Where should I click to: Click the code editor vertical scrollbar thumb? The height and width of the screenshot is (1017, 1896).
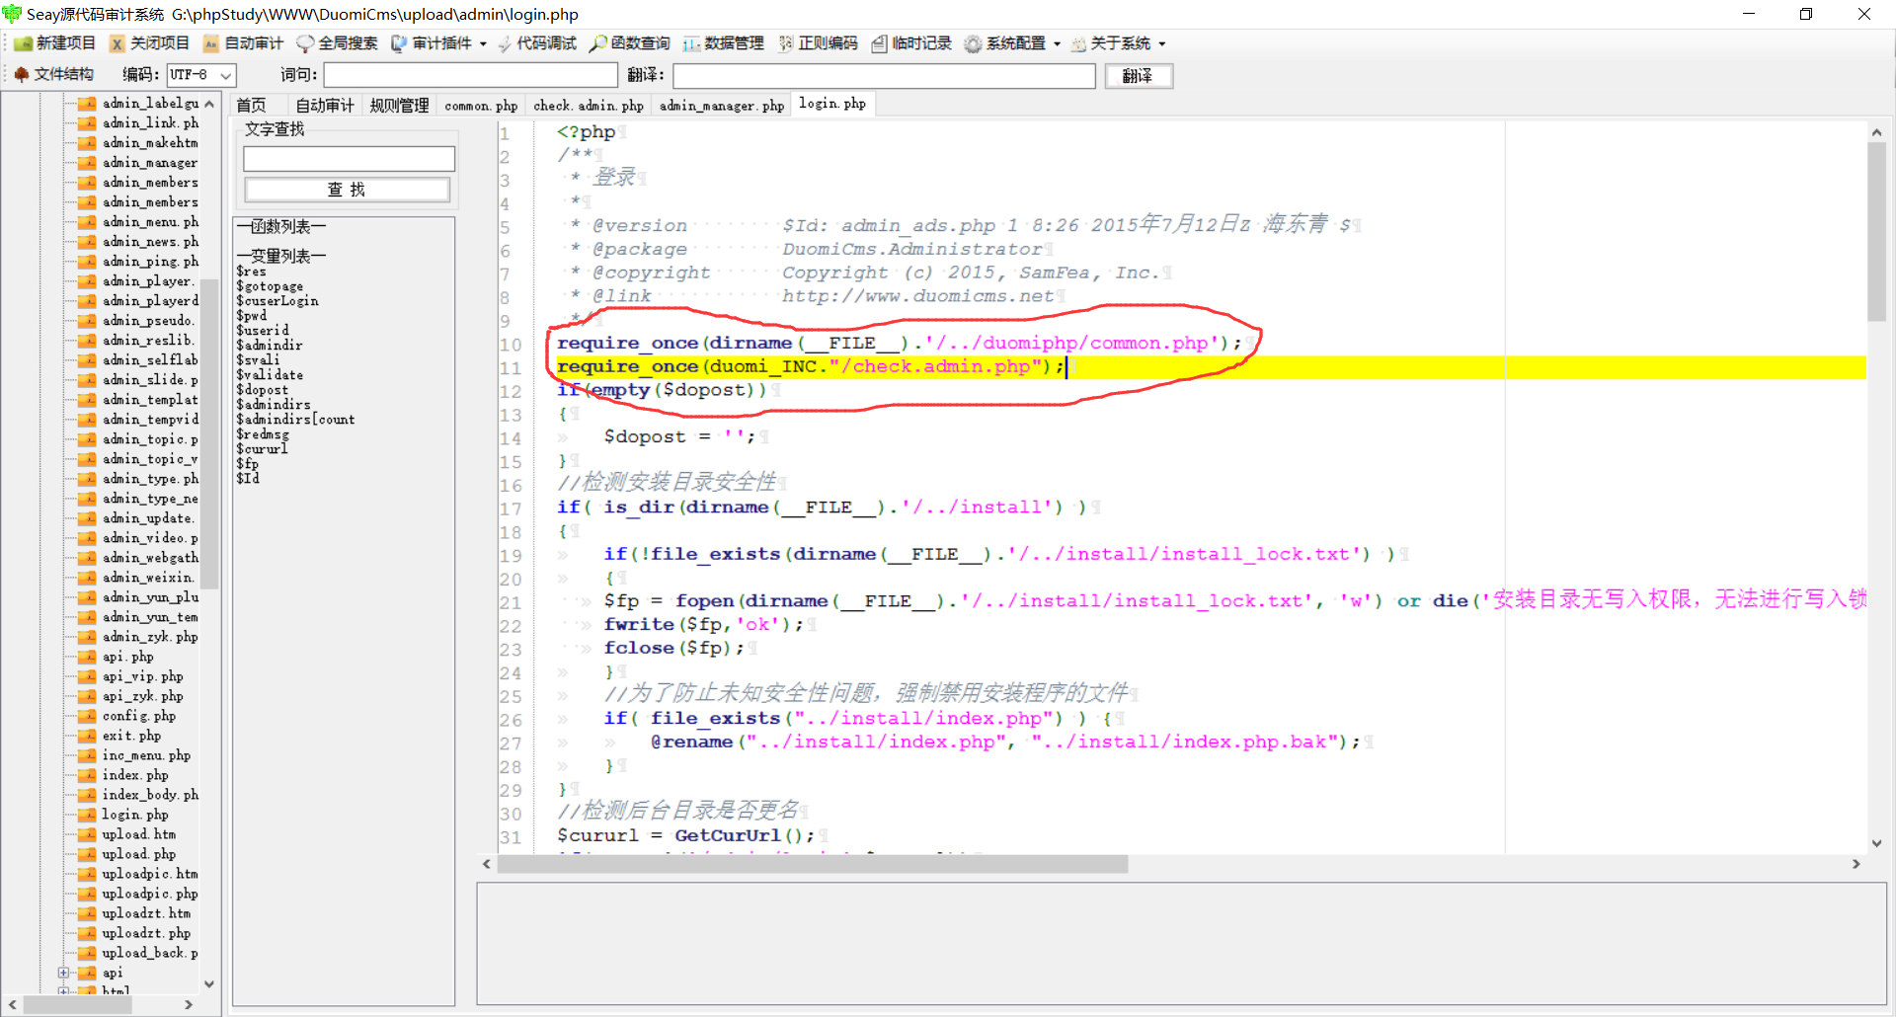1876,232
